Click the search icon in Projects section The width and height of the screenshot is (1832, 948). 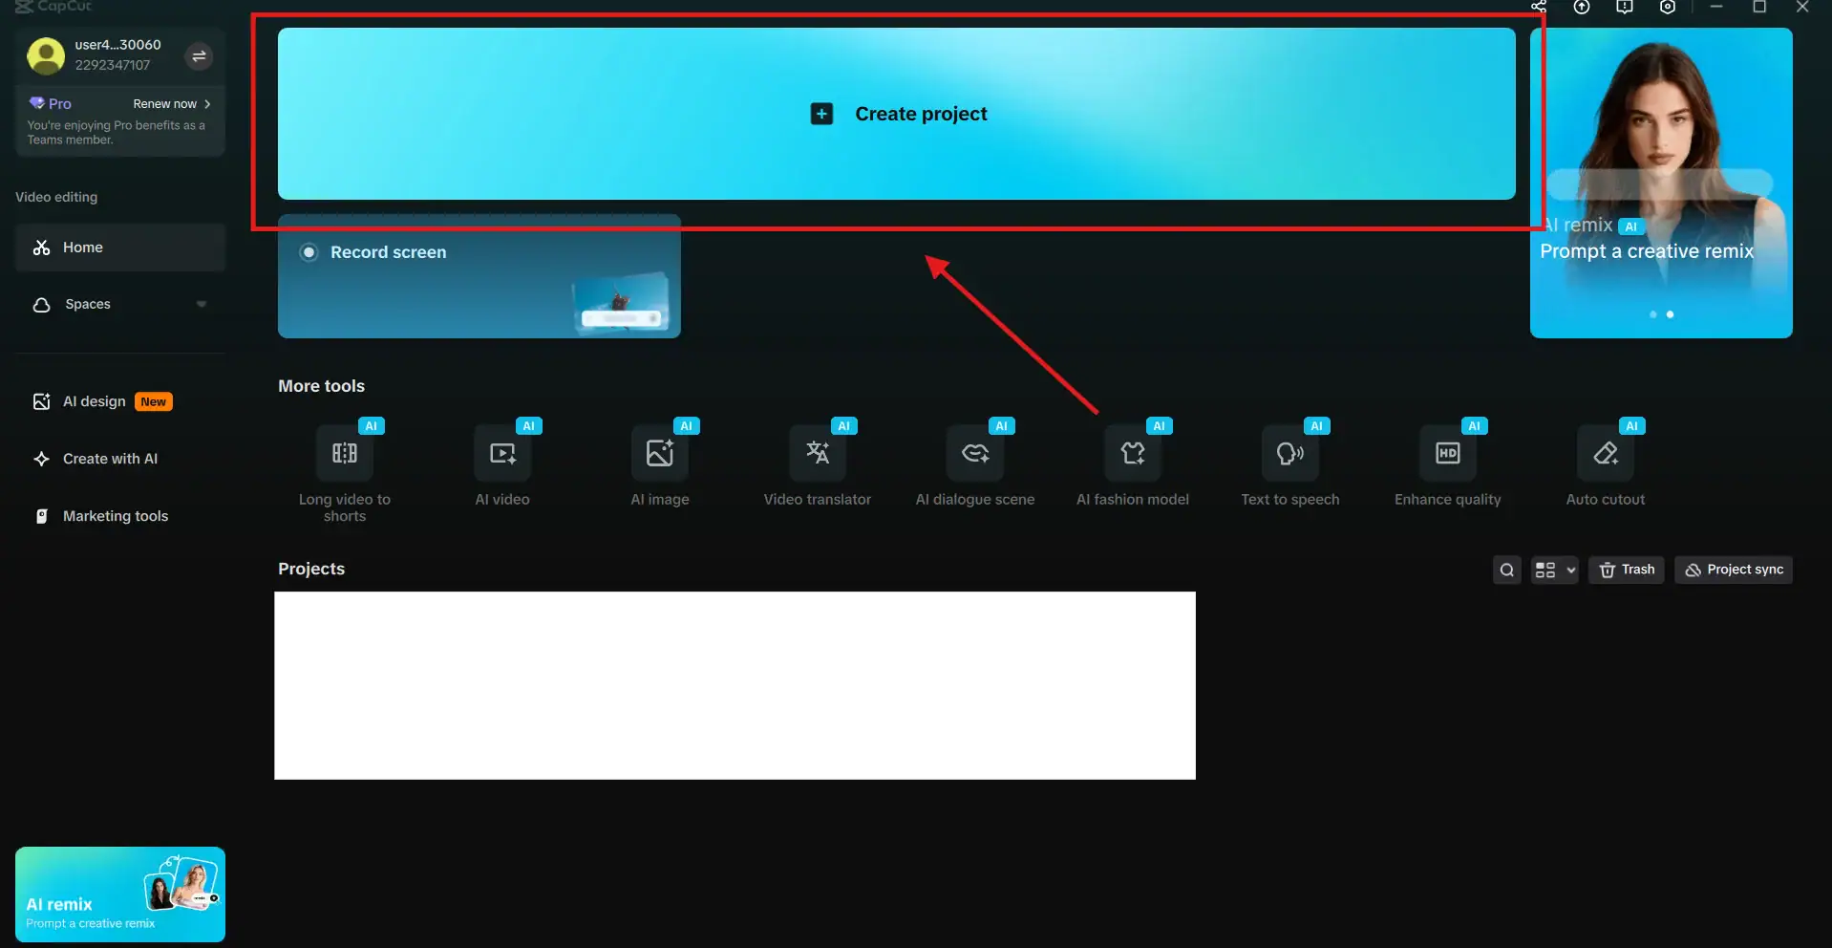[1506, 570]
